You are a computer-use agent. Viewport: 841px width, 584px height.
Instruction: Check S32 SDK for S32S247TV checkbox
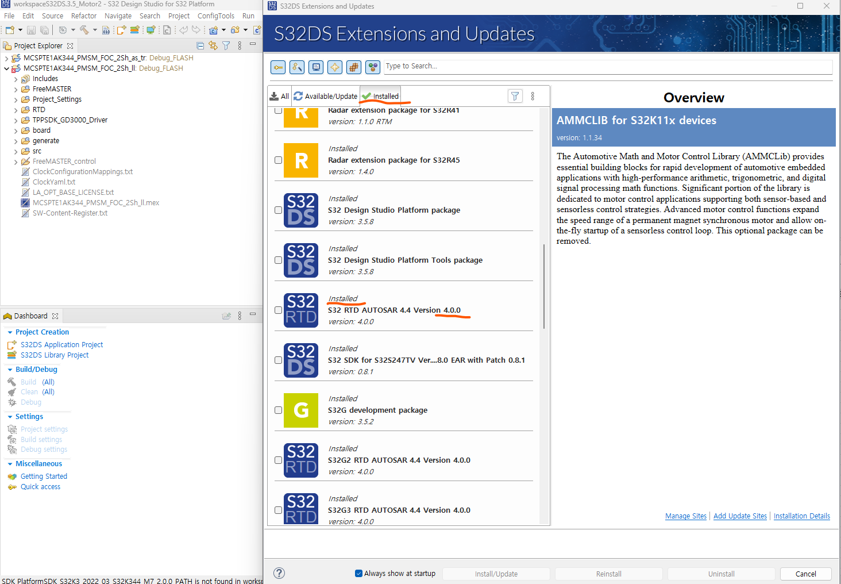(279, 360)
